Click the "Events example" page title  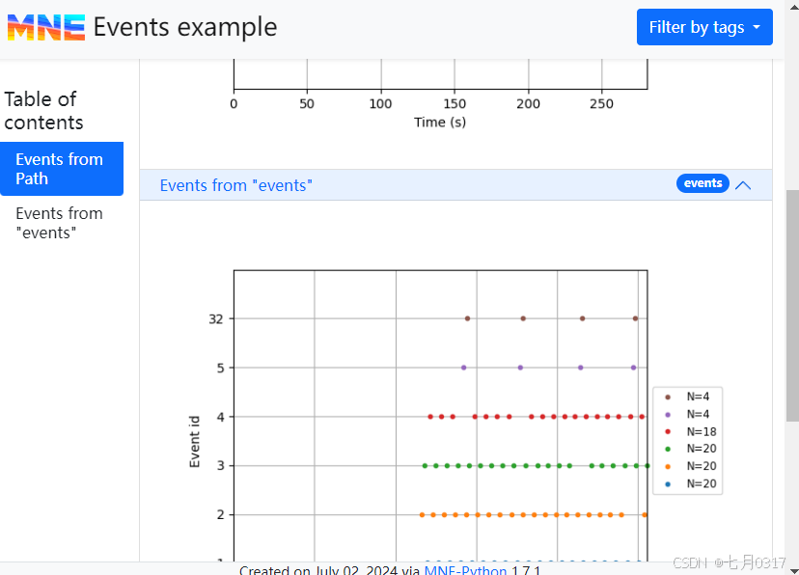(x=185, y=27)
